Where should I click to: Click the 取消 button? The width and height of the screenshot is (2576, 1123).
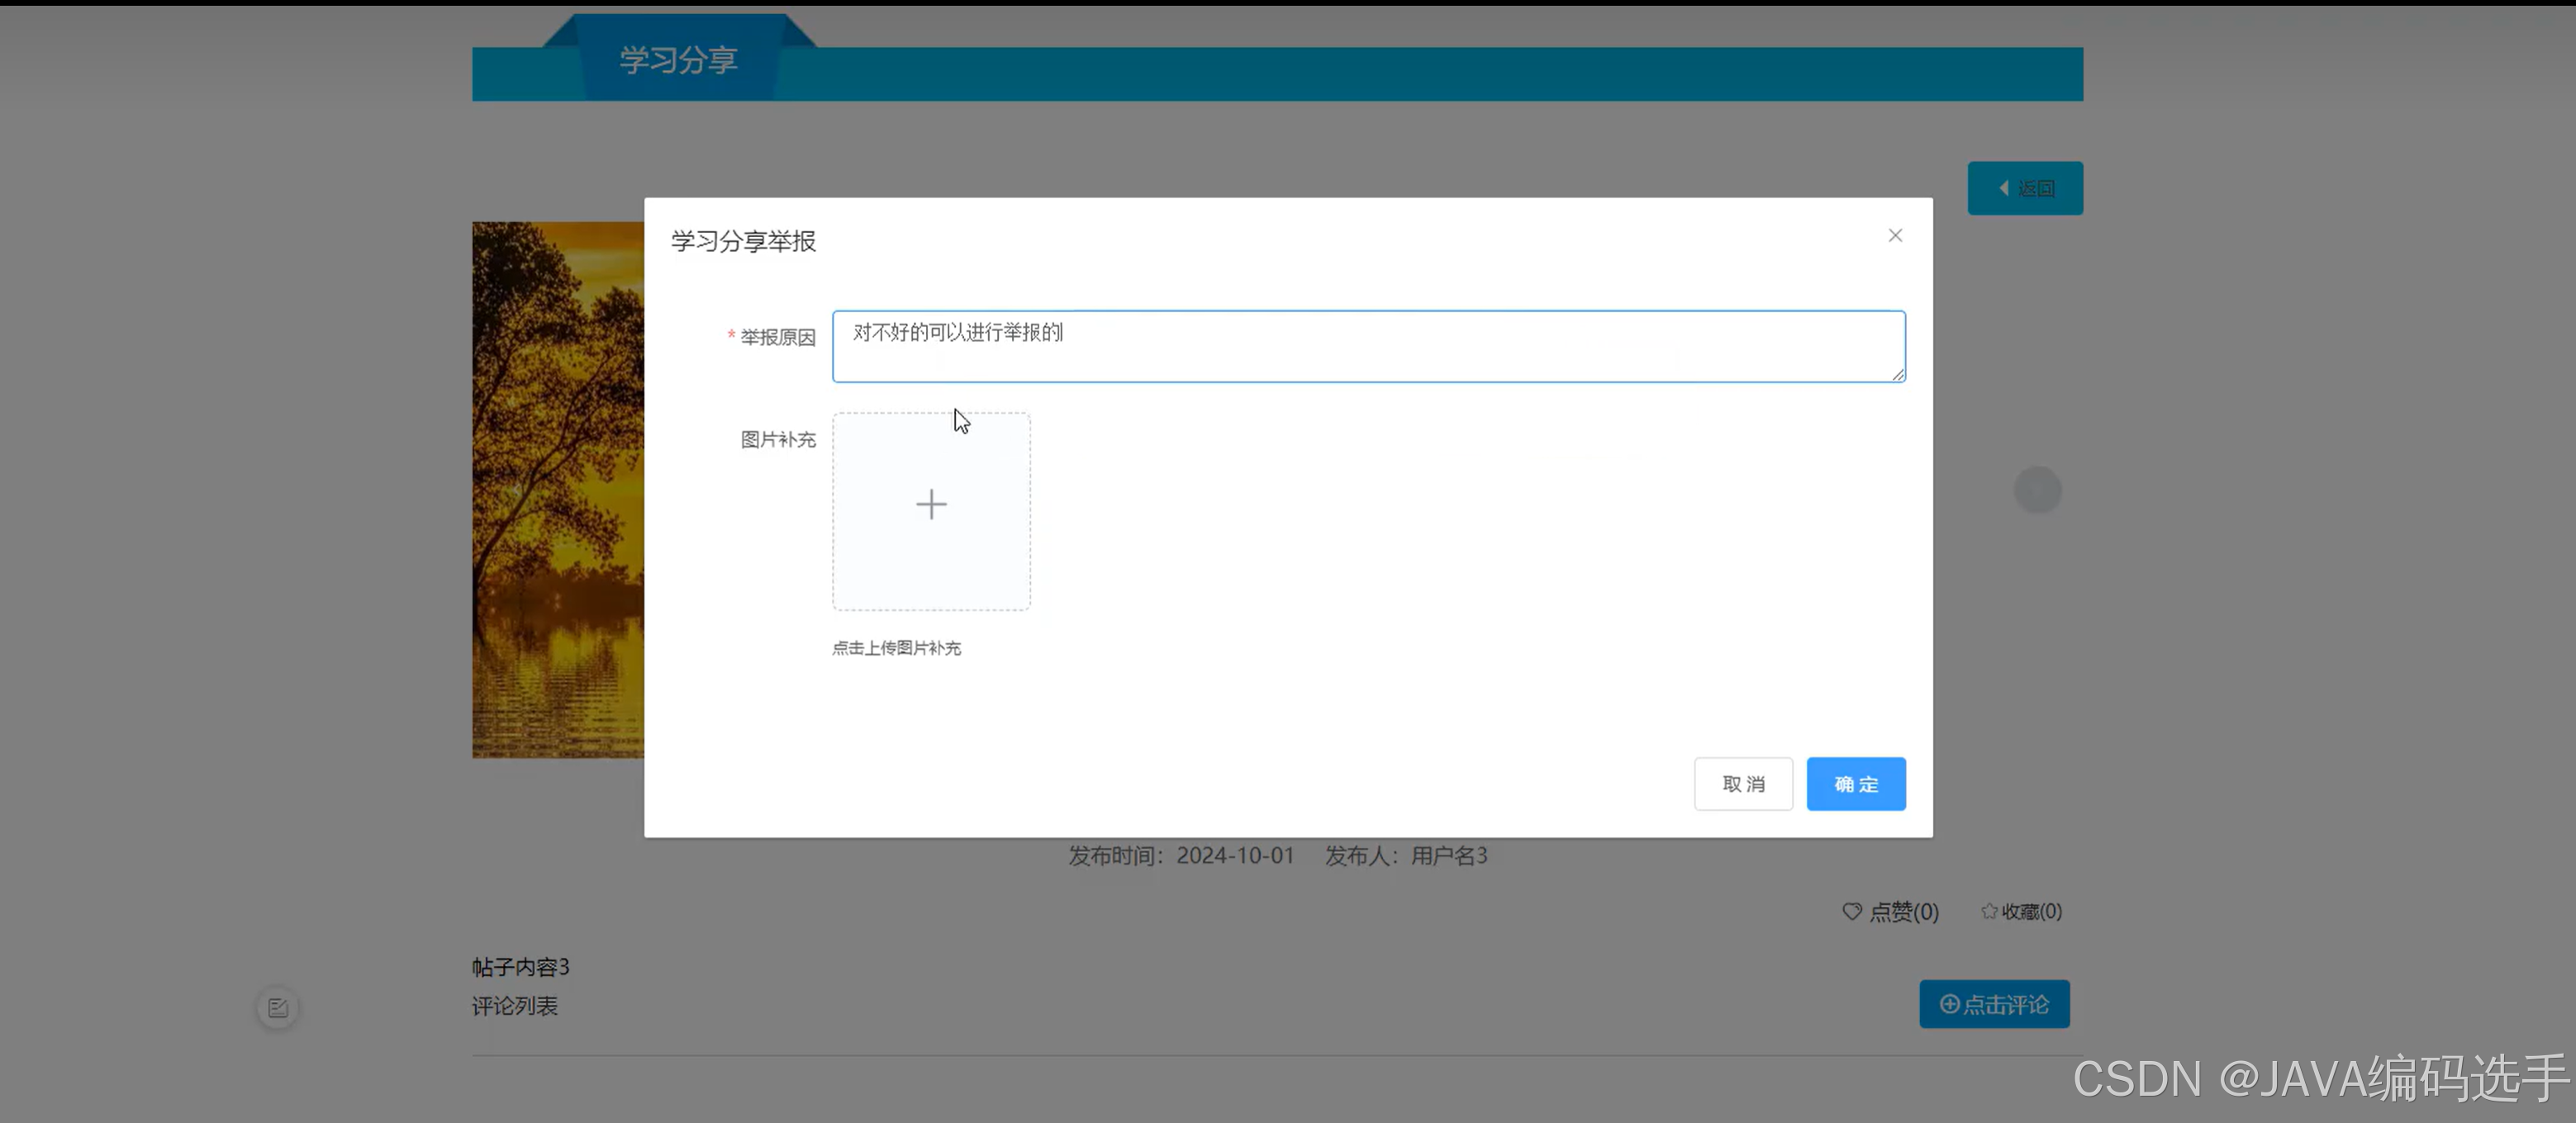tap(1743, 784)
